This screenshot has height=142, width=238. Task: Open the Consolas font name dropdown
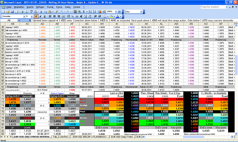click(x=24, y=16)
